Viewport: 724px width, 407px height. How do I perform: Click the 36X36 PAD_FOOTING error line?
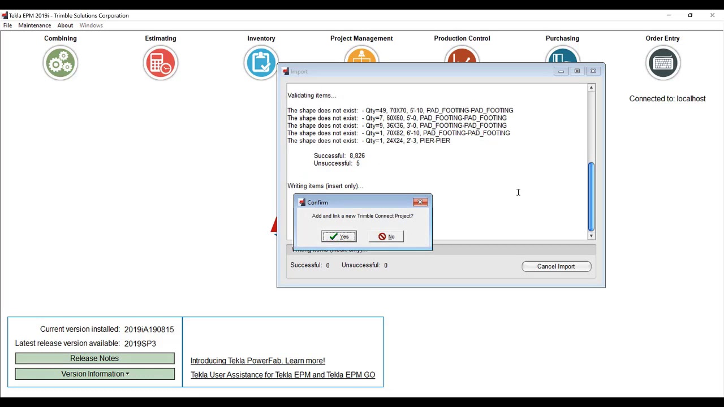(397, 125)
